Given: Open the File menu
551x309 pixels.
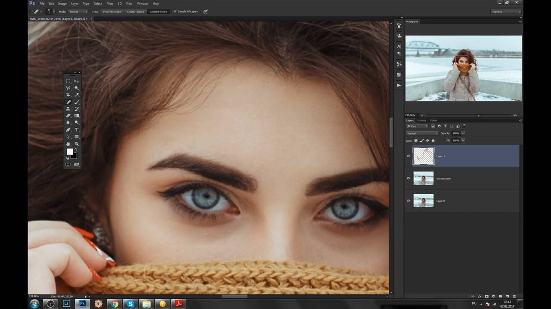Looking at the screenshot, I should click(x=42, y=3).
